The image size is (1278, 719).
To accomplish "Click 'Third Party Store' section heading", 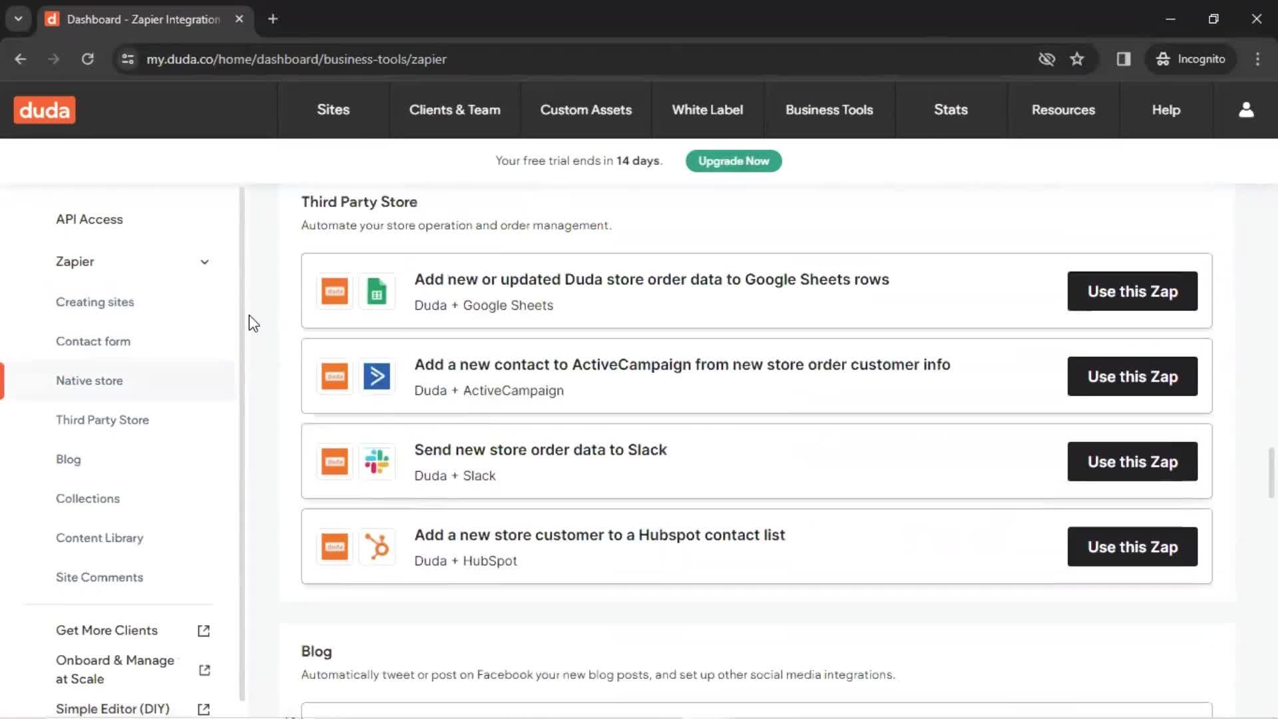I will click(359, 202).
